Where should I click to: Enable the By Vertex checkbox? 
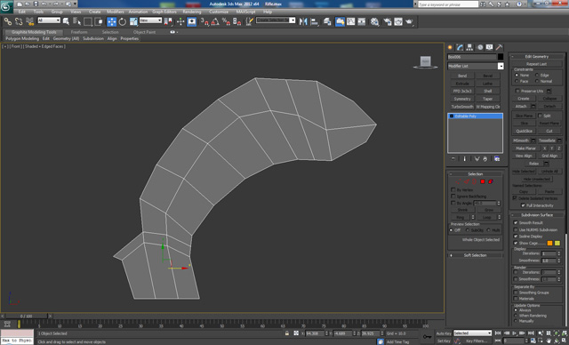(453, 189)
